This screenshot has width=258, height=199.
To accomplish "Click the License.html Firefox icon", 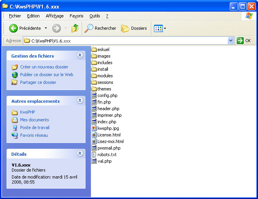I will click(94, 135).
